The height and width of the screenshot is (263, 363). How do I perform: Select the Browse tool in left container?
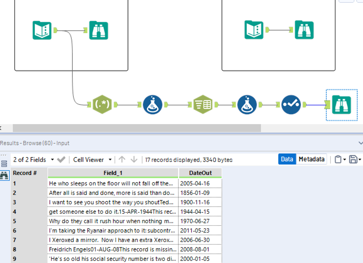(98, 30)
